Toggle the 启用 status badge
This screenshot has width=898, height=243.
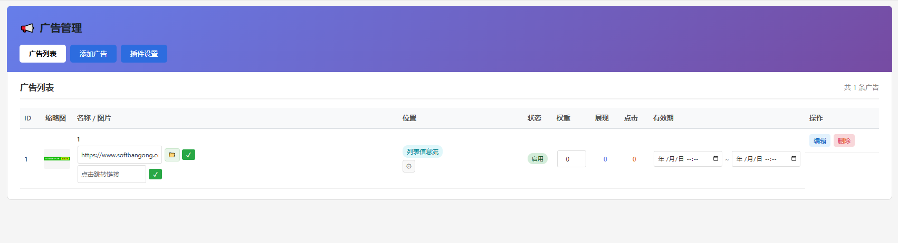pyautogui.click(x=538, y=159)
